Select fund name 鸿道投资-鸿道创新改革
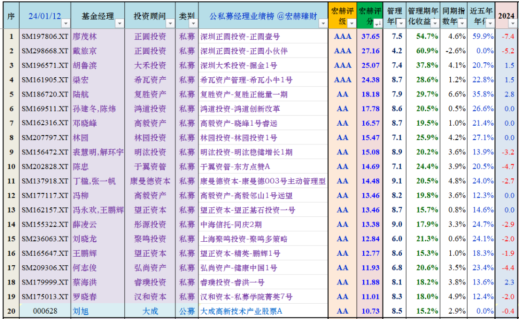Image resolution: width=519 pixels, height=319 pixels. 263,109
